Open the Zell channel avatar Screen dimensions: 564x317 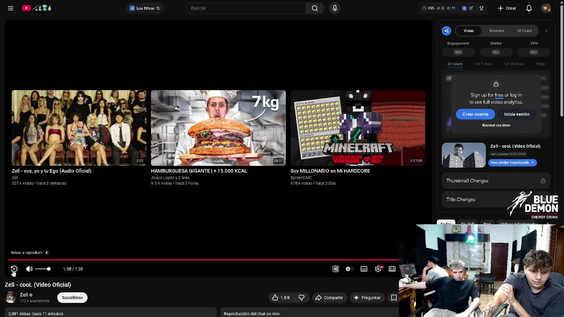click(10, 297)
